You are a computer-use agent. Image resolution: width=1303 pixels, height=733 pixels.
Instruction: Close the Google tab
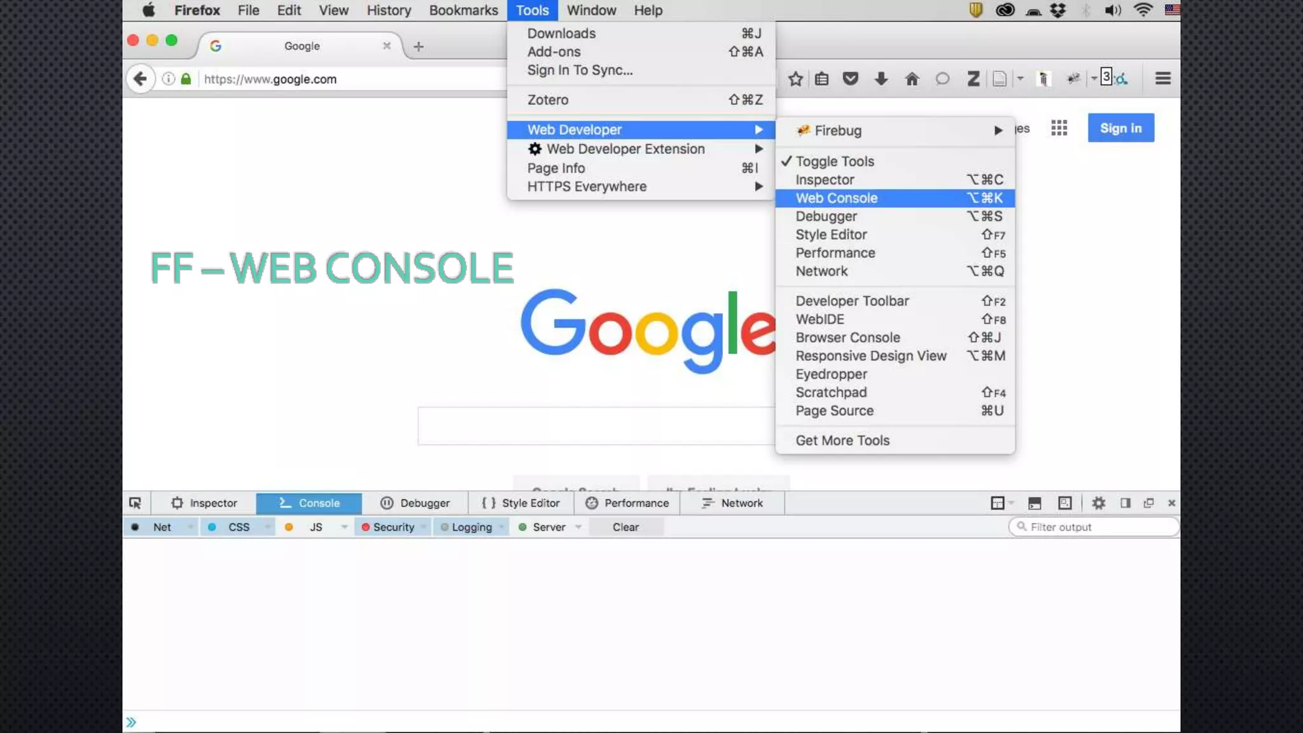(x=386, y=46)
